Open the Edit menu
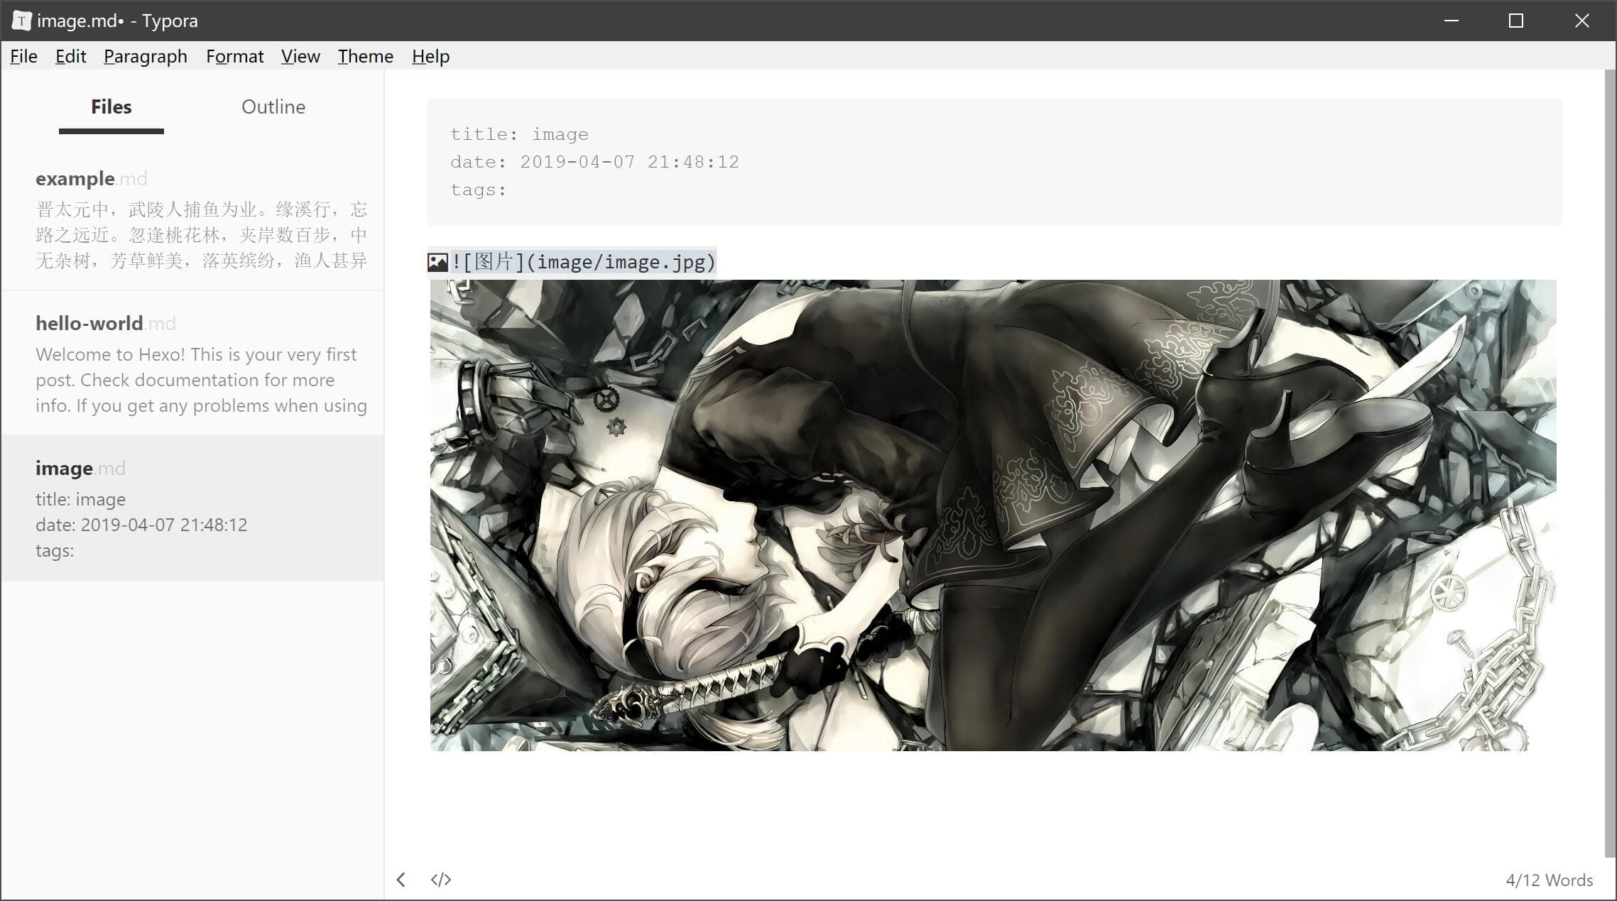Viewport: 1617px width, 901px height. (70, 56)
